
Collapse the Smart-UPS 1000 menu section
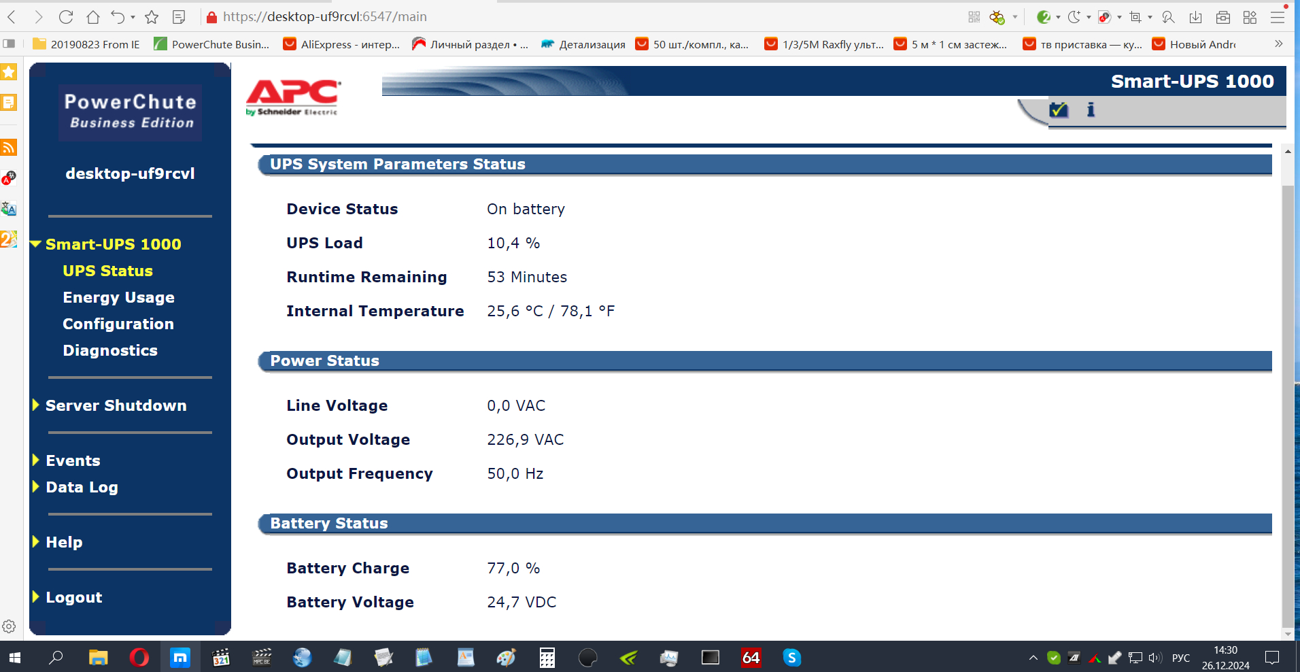point(36,244)
